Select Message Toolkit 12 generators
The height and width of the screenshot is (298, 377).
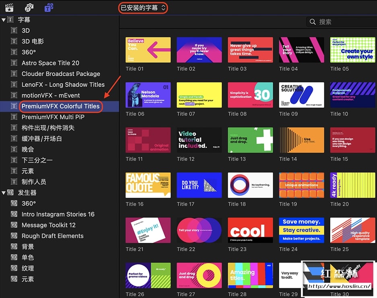click(60, 225)
